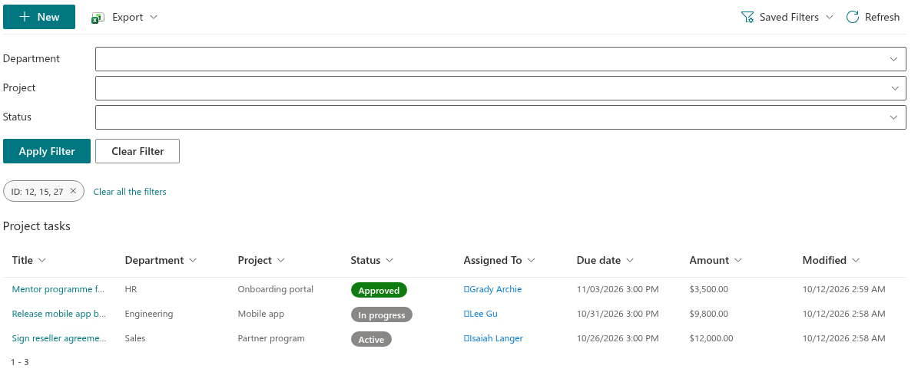This screenshot has height=372, width=918.
Task: Click the Engineering department cell
Action: 149,314
